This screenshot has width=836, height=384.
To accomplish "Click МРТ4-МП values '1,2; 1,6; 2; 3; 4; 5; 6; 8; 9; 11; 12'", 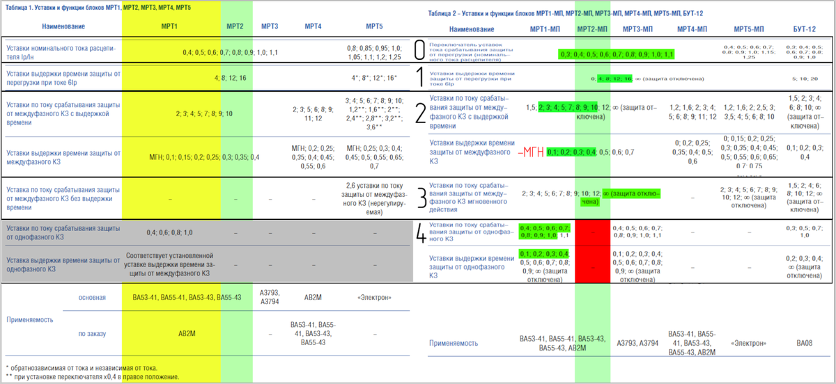I will click(x=692, y=113).
